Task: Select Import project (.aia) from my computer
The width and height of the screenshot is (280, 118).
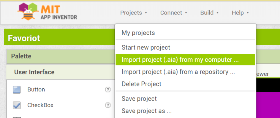Action: pyautogui.click(x=181, y=60)
